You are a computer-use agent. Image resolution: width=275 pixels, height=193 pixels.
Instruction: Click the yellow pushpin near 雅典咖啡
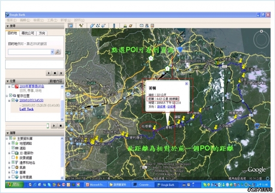(x=235, y=116)
